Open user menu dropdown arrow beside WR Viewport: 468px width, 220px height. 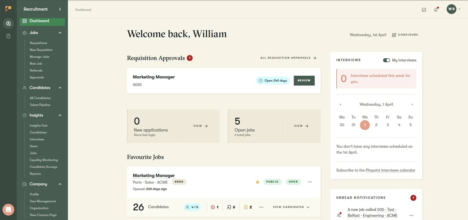click(x=459, y=9)
